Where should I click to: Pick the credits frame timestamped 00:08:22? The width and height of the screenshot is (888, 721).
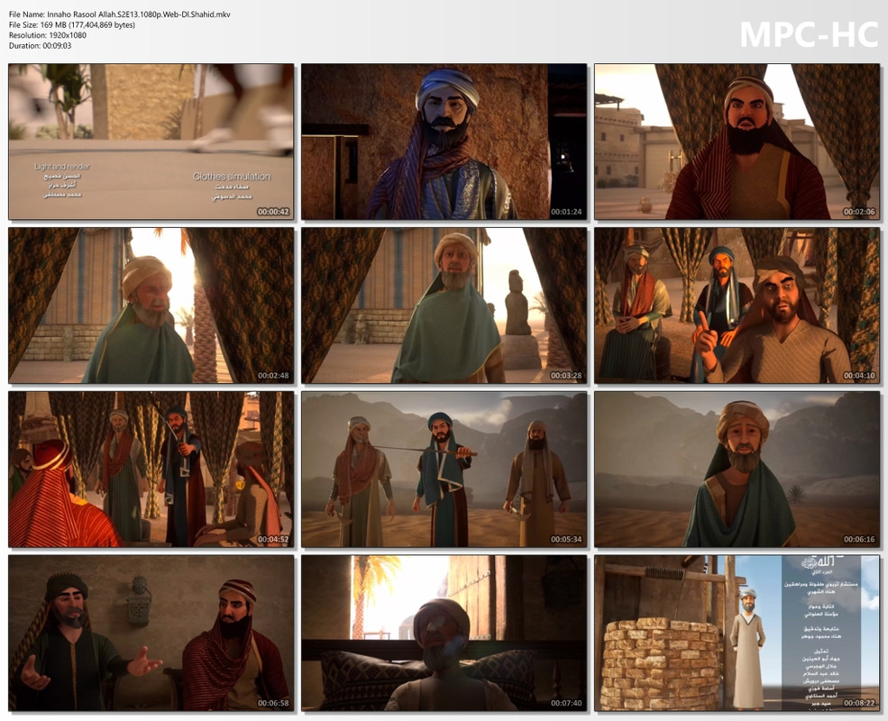(737, 633)
